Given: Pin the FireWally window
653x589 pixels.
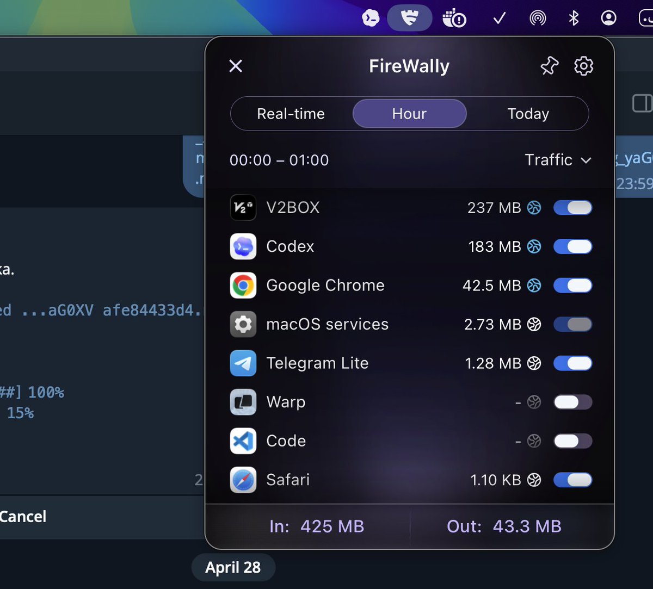Looking at the screenshot, I should 549,66.
